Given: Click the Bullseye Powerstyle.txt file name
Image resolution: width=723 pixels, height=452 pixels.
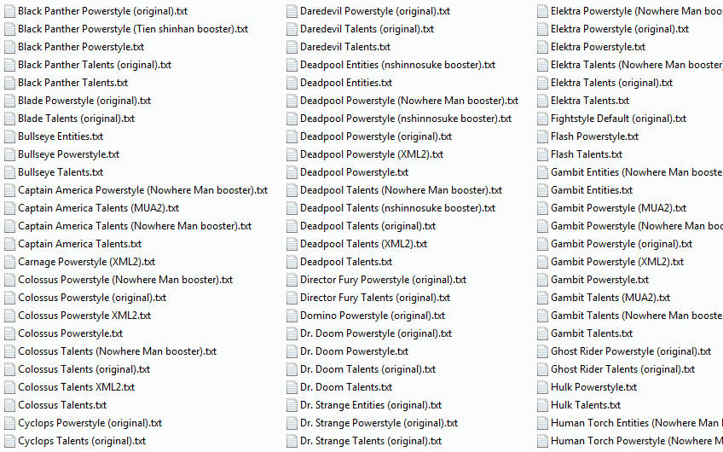Looking at the screenshot, I should [69, 154].
